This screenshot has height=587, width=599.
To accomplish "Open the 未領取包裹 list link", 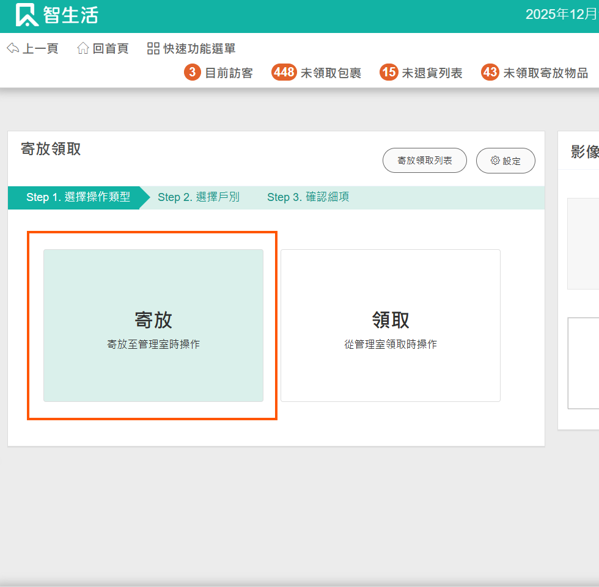I will tap(331, 73).
